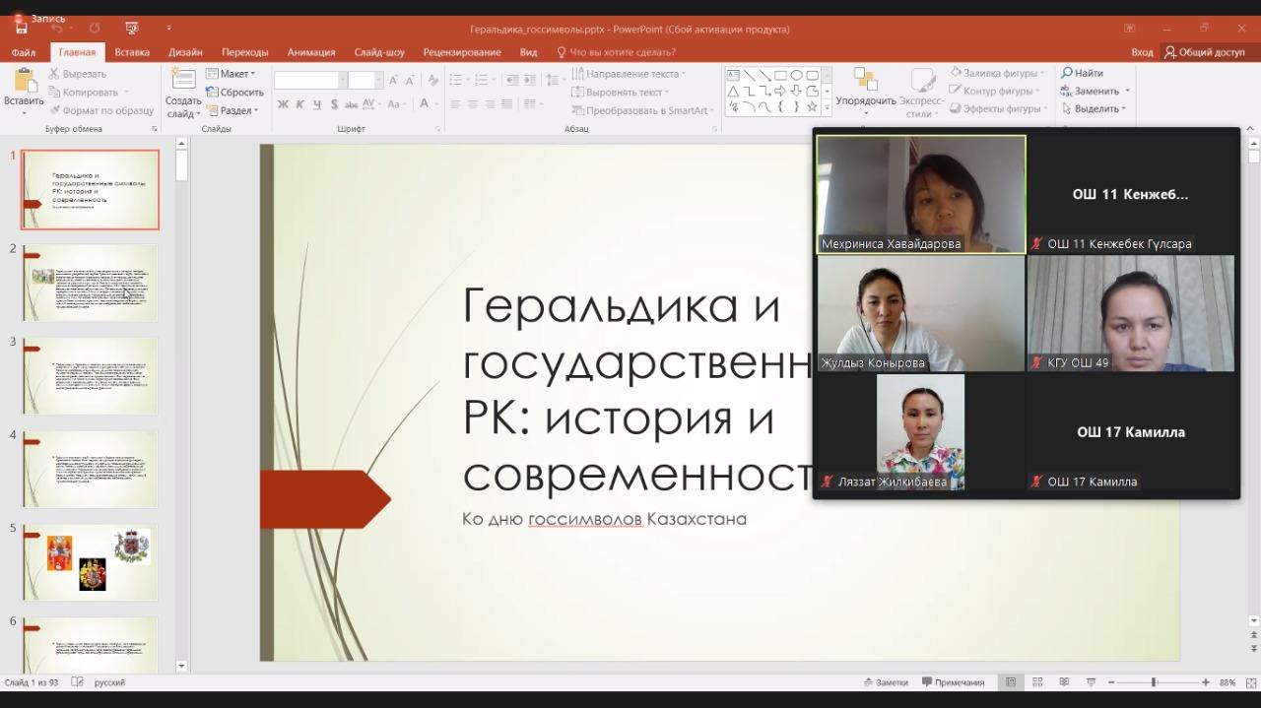The width and height of the screenshot is (1261, 708).
Task: Click the zoom slider handle
Action: 1153,682
